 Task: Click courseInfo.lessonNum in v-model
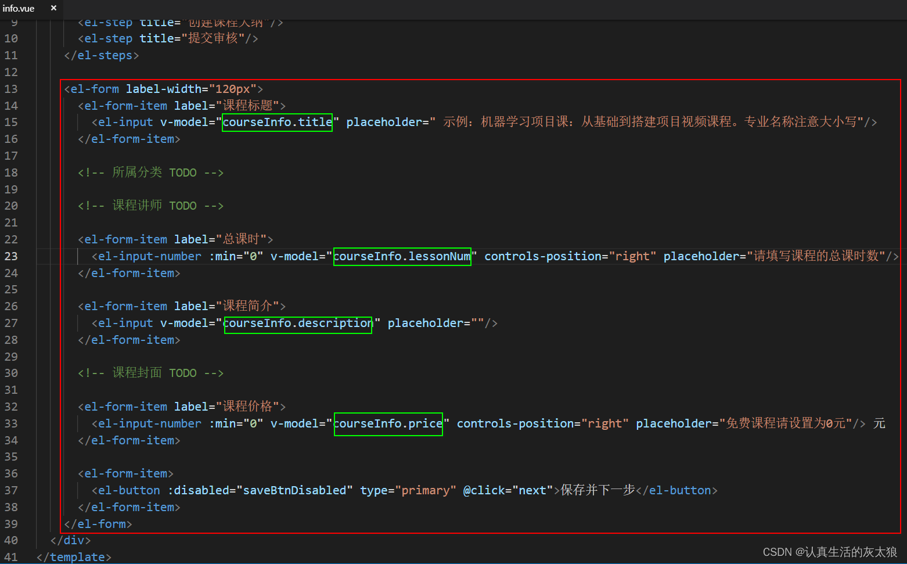pyautogui.click(x=402, y=256)
